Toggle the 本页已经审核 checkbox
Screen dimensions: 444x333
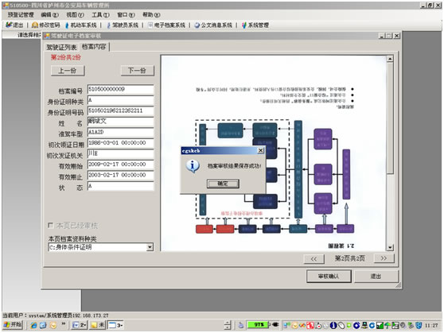51,225
